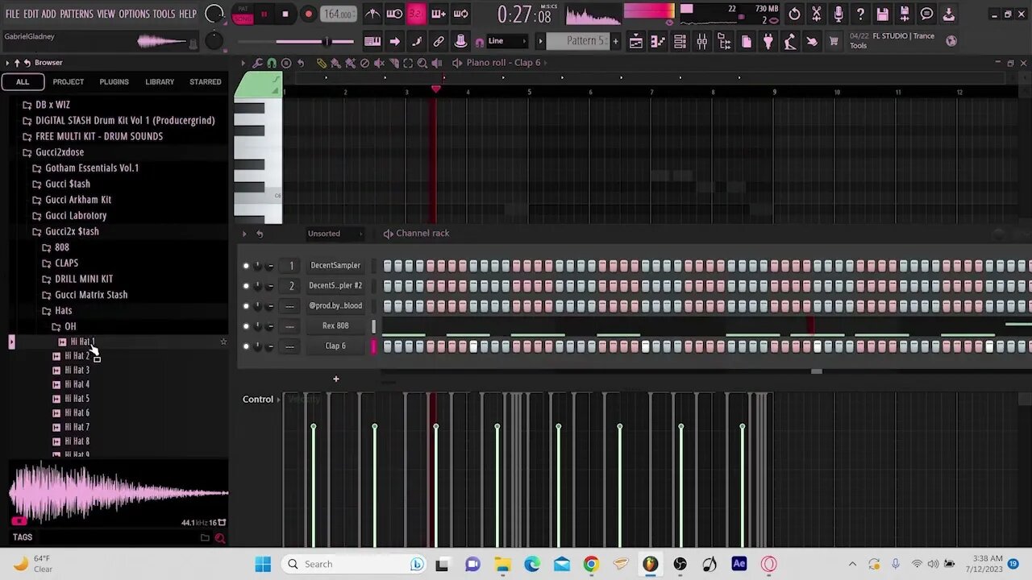Open the DecentSampler channel button
Image resolution: width=1032 pixels, height=580 pixels.
[335, 266]
